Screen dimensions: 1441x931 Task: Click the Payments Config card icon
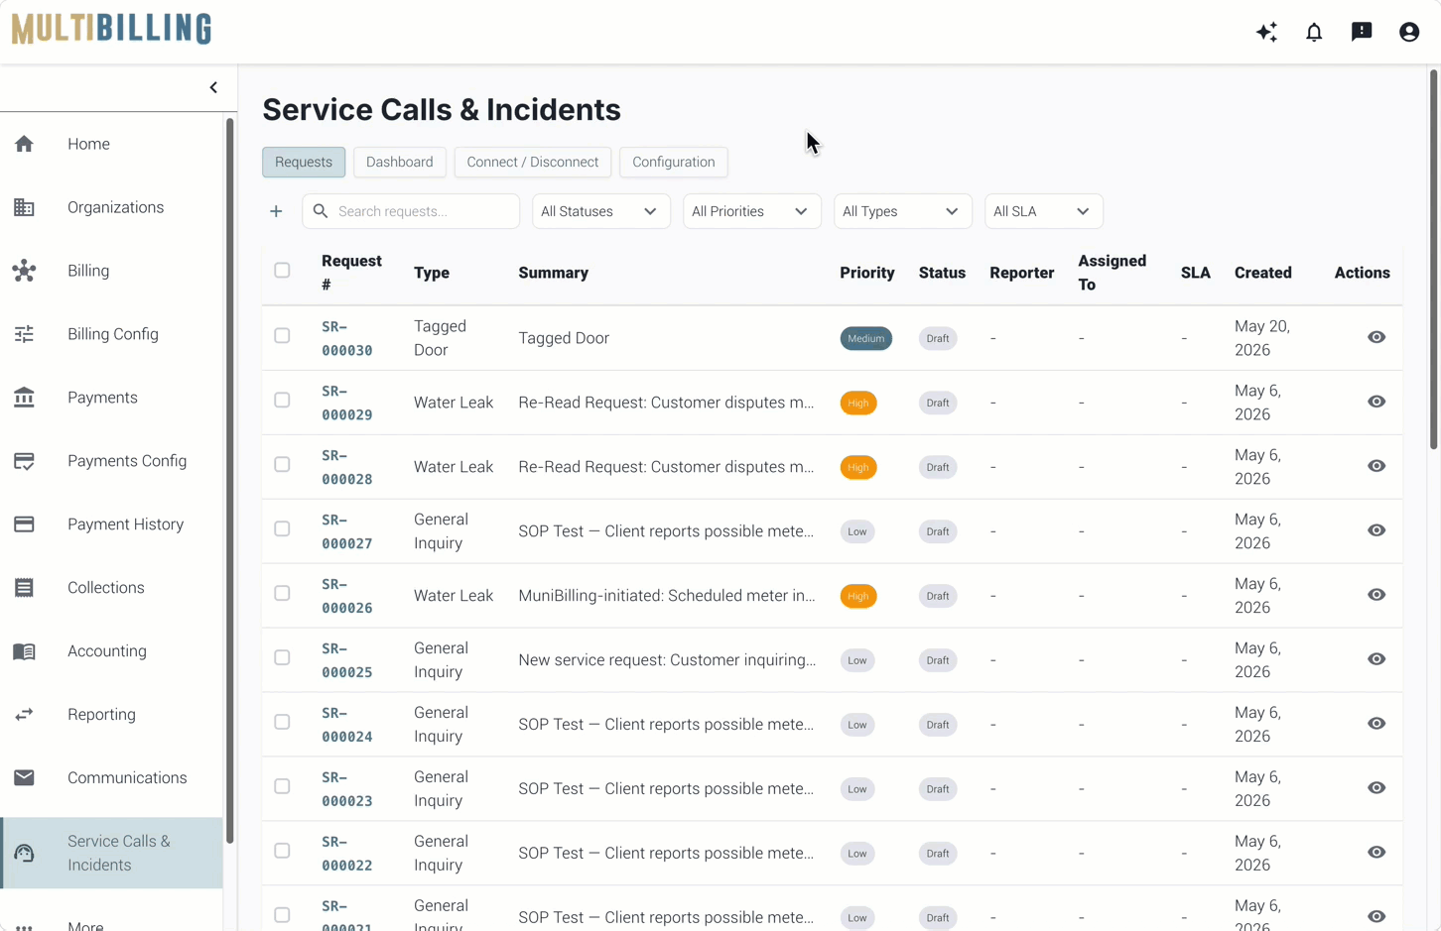24,461
